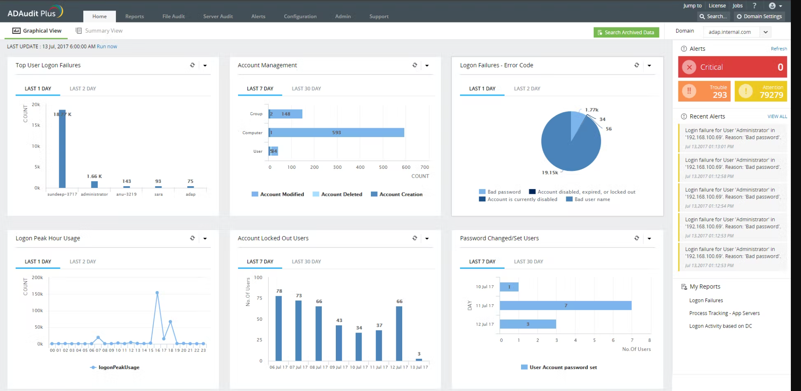Click the 15:00 peak point in logon usage chart
The height and width of the screenshot is (391, 801).
(157, 293)
